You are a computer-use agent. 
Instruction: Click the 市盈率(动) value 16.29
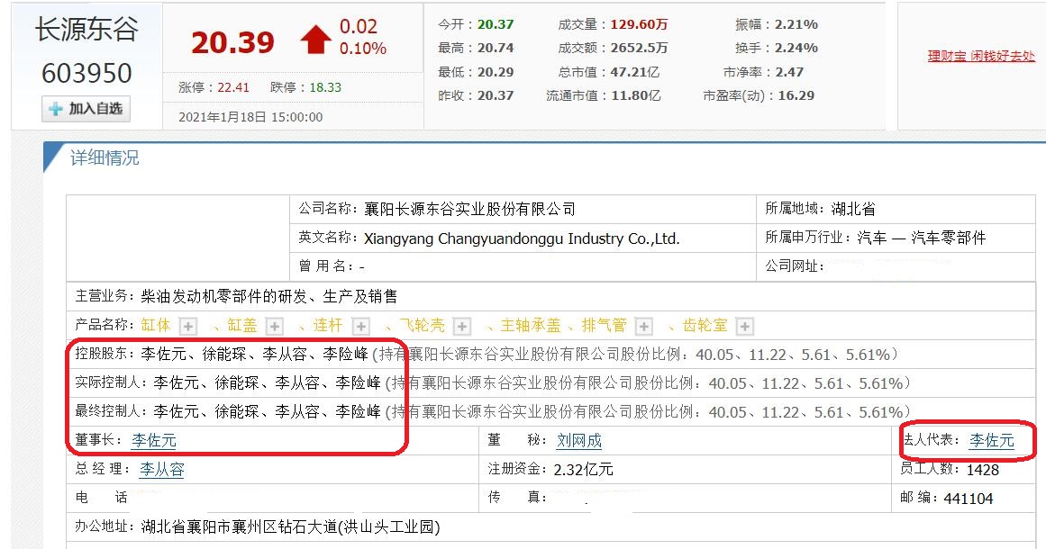pos(796,95)
